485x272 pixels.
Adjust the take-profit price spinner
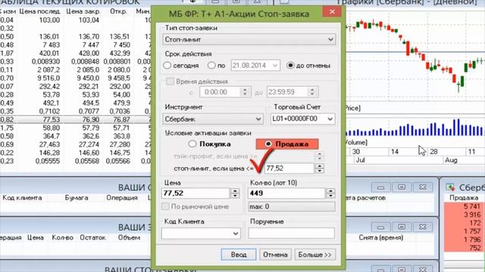click(x=320, y=156)
